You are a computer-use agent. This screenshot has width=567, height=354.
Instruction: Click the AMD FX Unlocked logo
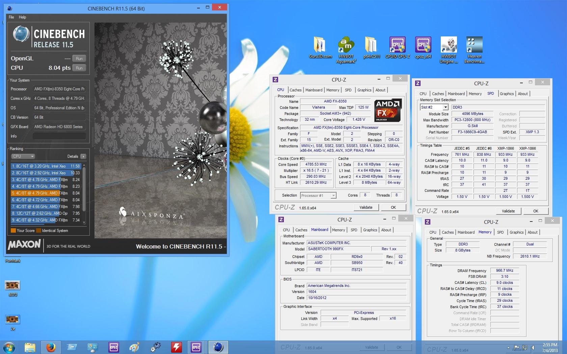tap(388, 110)
